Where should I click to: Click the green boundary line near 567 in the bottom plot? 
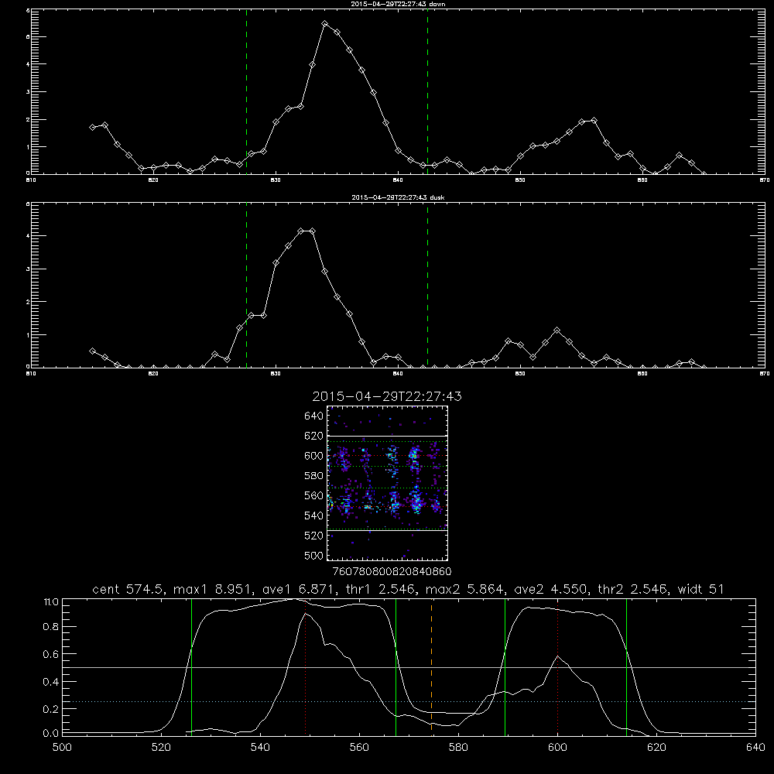click(x=396, y=666)
